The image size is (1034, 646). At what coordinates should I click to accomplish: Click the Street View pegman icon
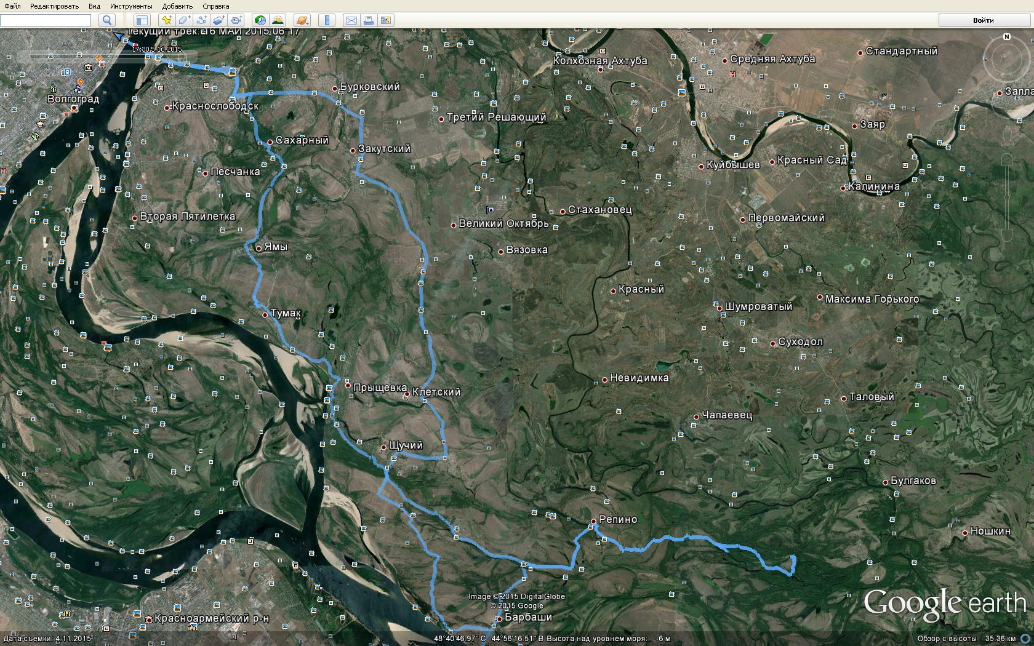pyautogui.click(x=1007, y=137)
